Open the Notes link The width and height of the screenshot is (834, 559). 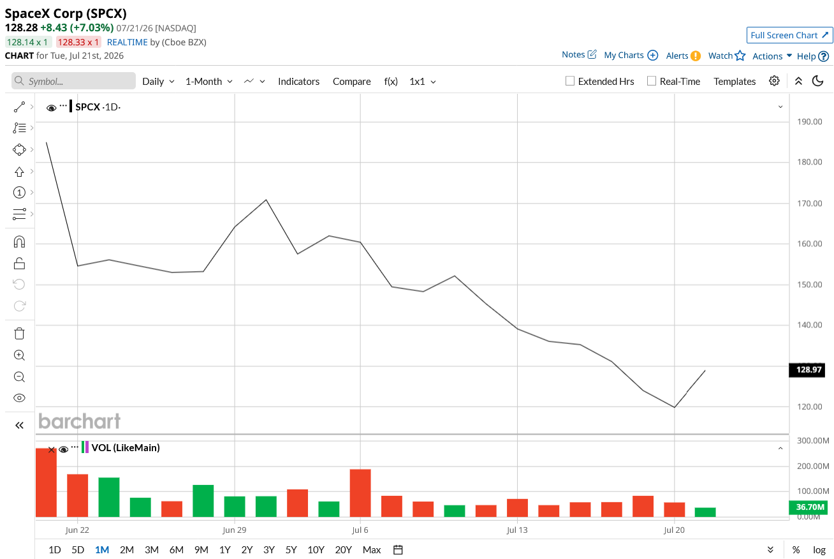tap(573, 55)
